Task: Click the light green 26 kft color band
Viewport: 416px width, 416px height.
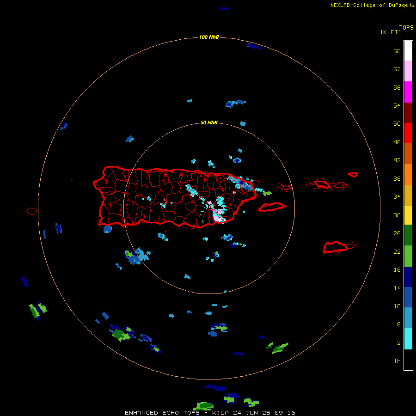Action: click(x=408, y=256)
